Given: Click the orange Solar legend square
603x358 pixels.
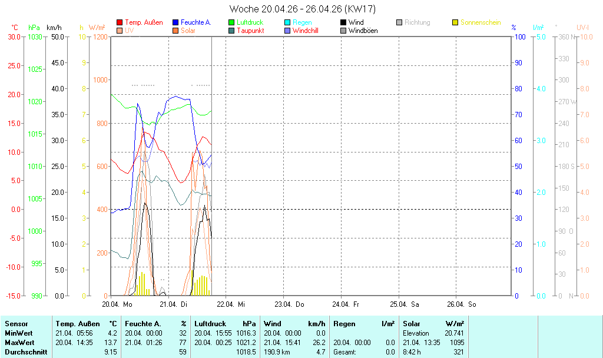Looking at the screenshot, I should (176, 31).
